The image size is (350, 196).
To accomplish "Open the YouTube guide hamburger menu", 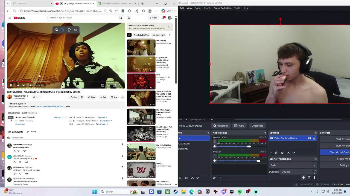I will coord(10,18).
